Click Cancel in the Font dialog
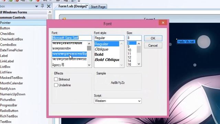This screenshot has height=124, width=220. pyautogui.click(x=153, y=45)
